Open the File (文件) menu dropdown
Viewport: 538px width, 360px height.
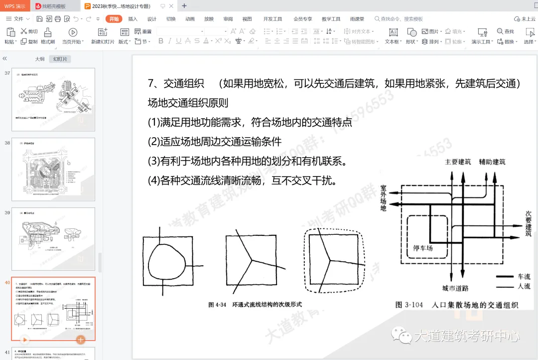click(x=18, y=19)
